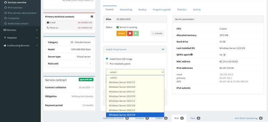Switch to the Activity tab
This screenshot has width=268, height=122.
pyautogui.click(x=197, y=10)
